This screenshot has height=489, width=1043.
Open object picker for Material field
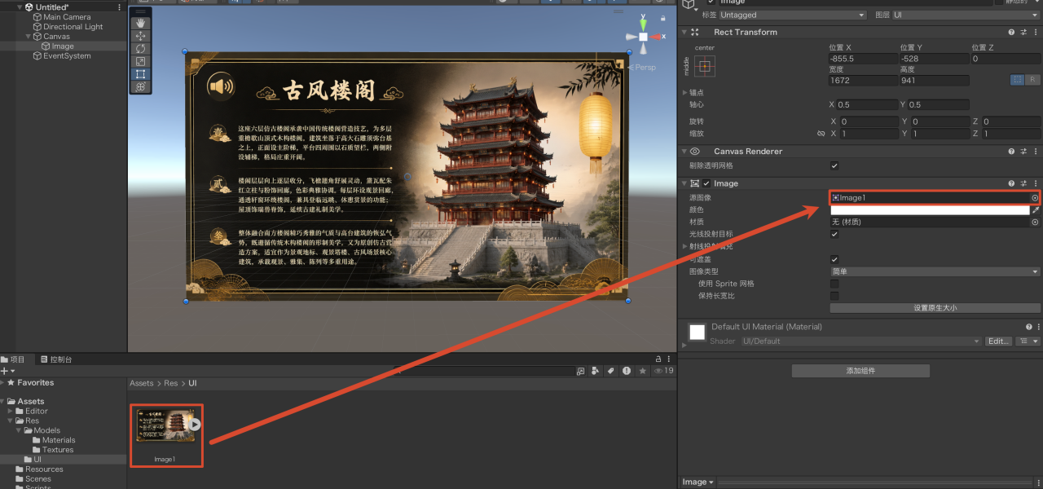1035,222
